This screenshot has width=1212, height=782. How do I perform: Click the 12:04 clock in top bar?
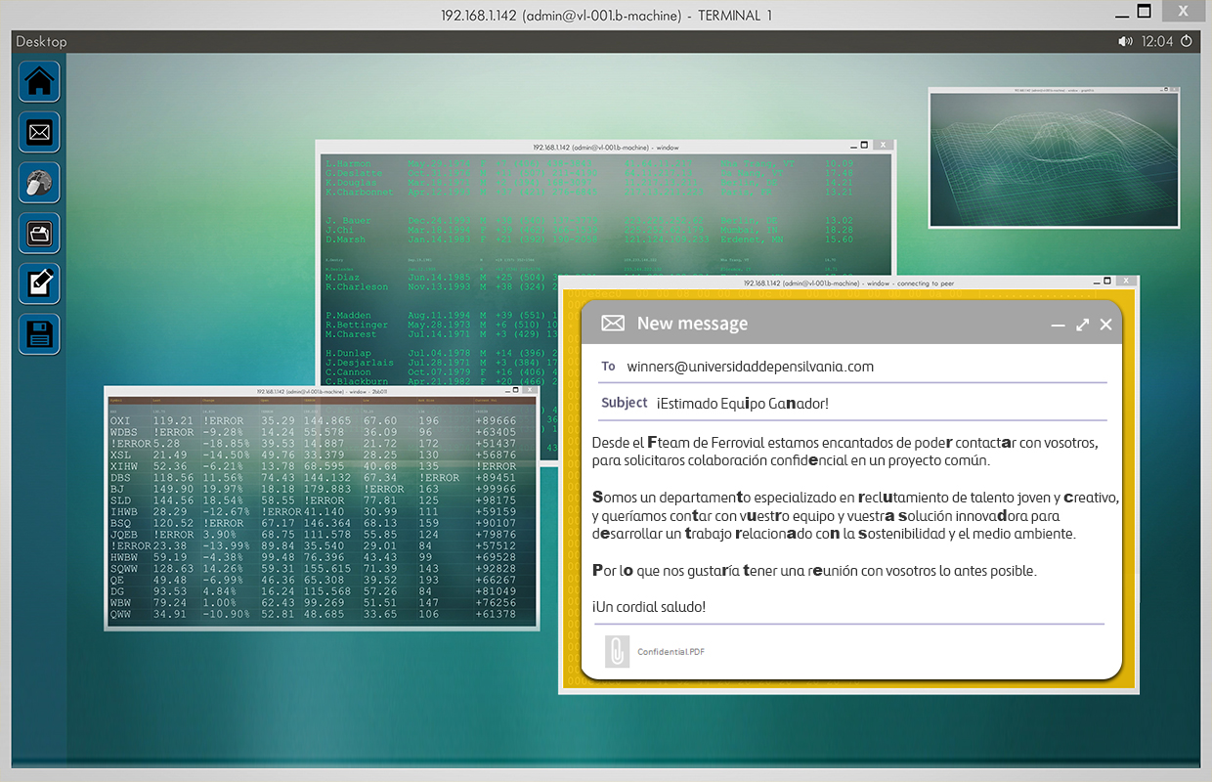[1157, 42]
